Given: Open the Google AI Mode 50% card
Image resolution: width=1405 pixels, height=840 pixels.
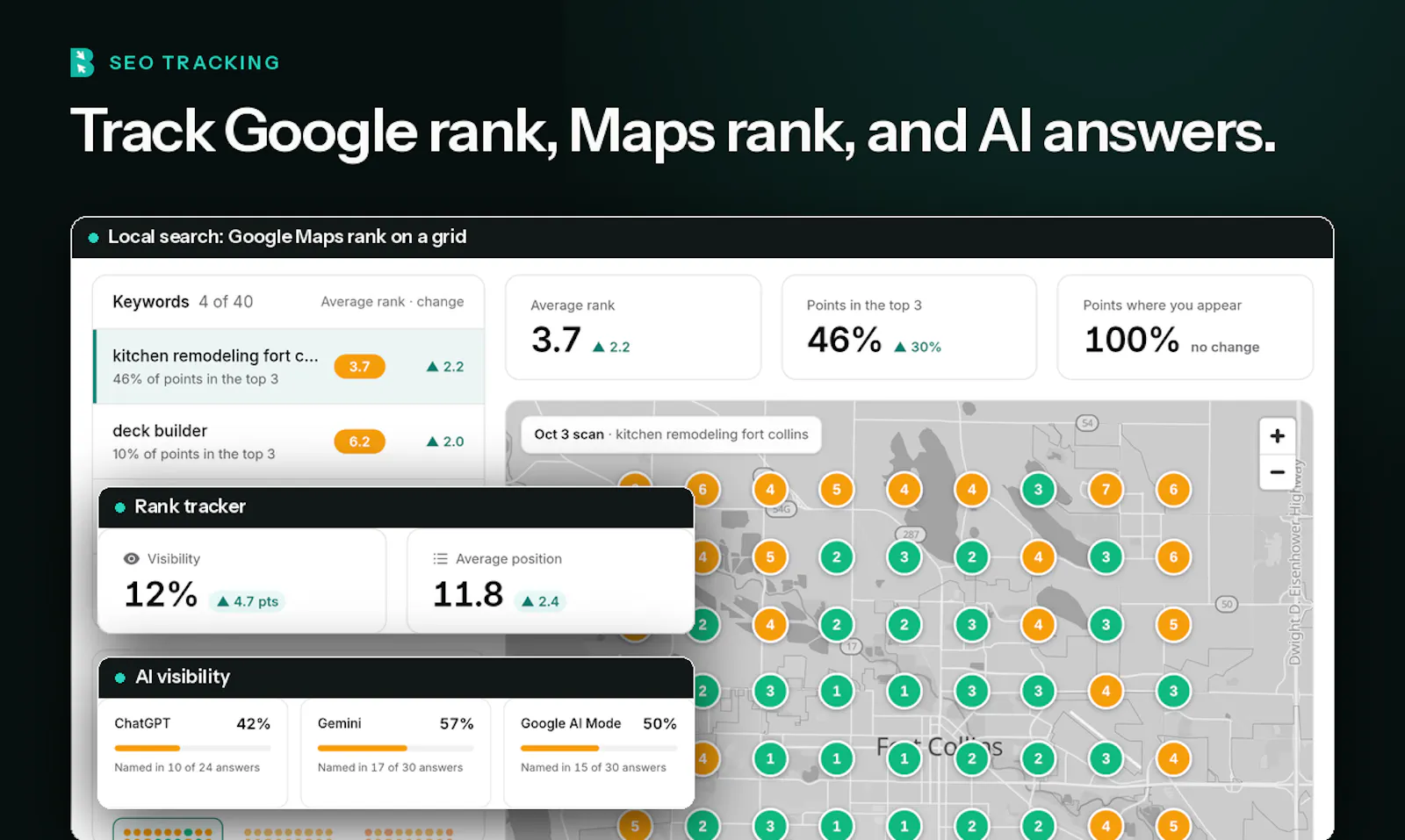Looking at the screenshot, I should click(x=599, y=752).
